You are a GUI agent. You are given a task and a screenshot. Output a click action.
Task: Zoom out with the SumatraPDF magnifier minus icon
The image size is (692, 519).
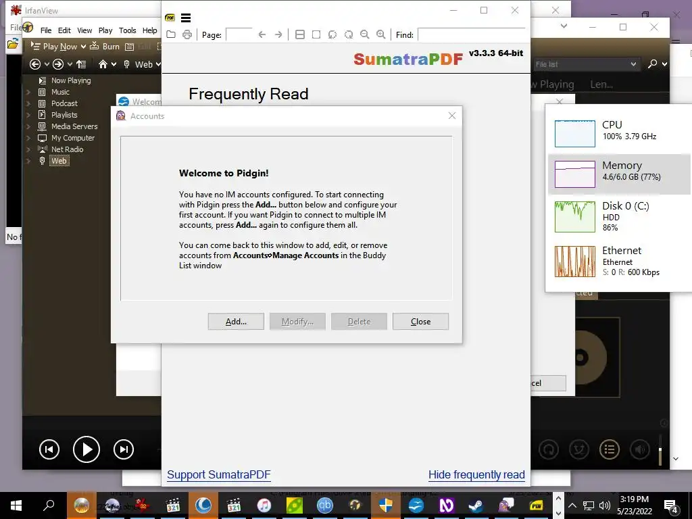pos(364,34)
